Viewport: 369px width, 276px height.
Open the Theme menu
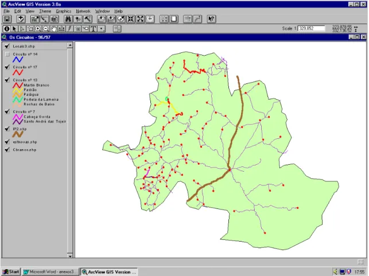(x=45, y=11)
